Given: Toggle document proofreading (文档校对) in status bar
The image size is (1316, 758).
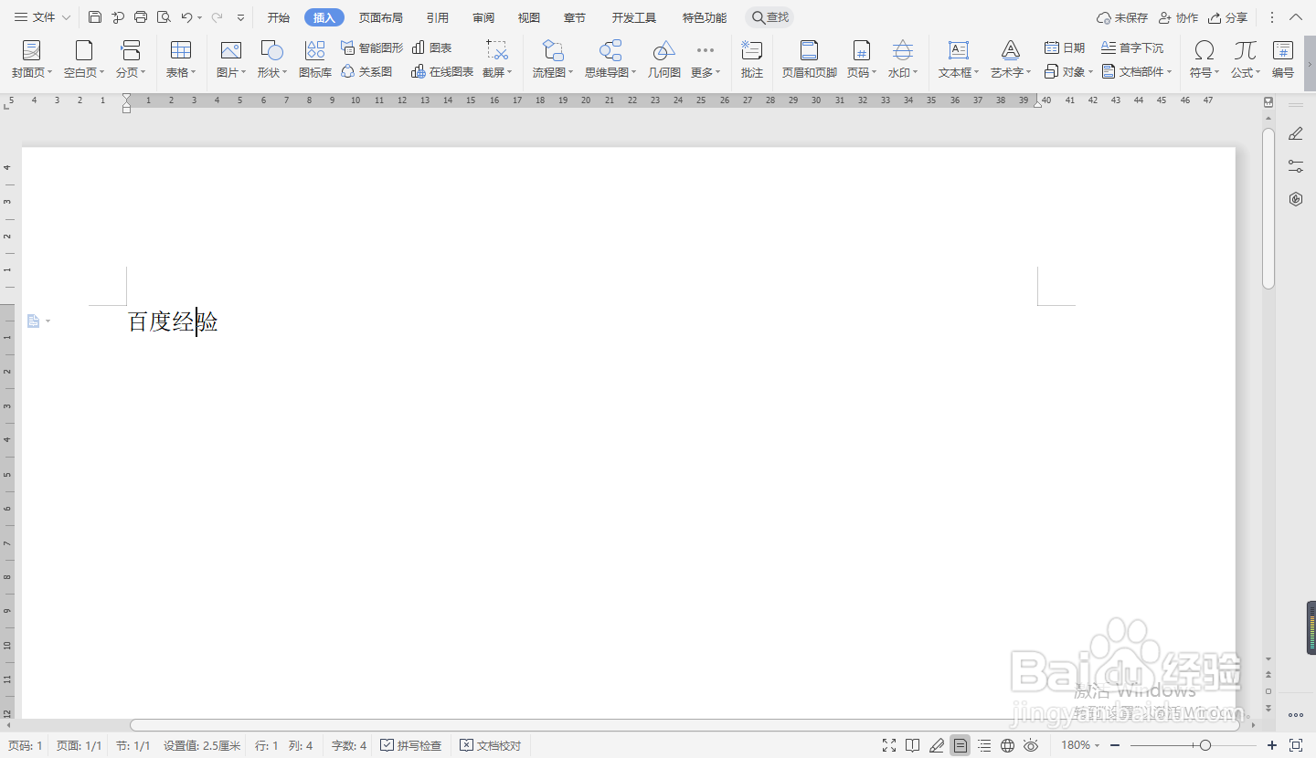Looking at the screenshot, I should click(491, 746).
